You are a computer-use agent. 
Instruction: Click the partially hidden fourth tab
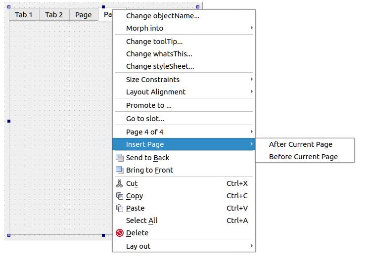(106, 14)
